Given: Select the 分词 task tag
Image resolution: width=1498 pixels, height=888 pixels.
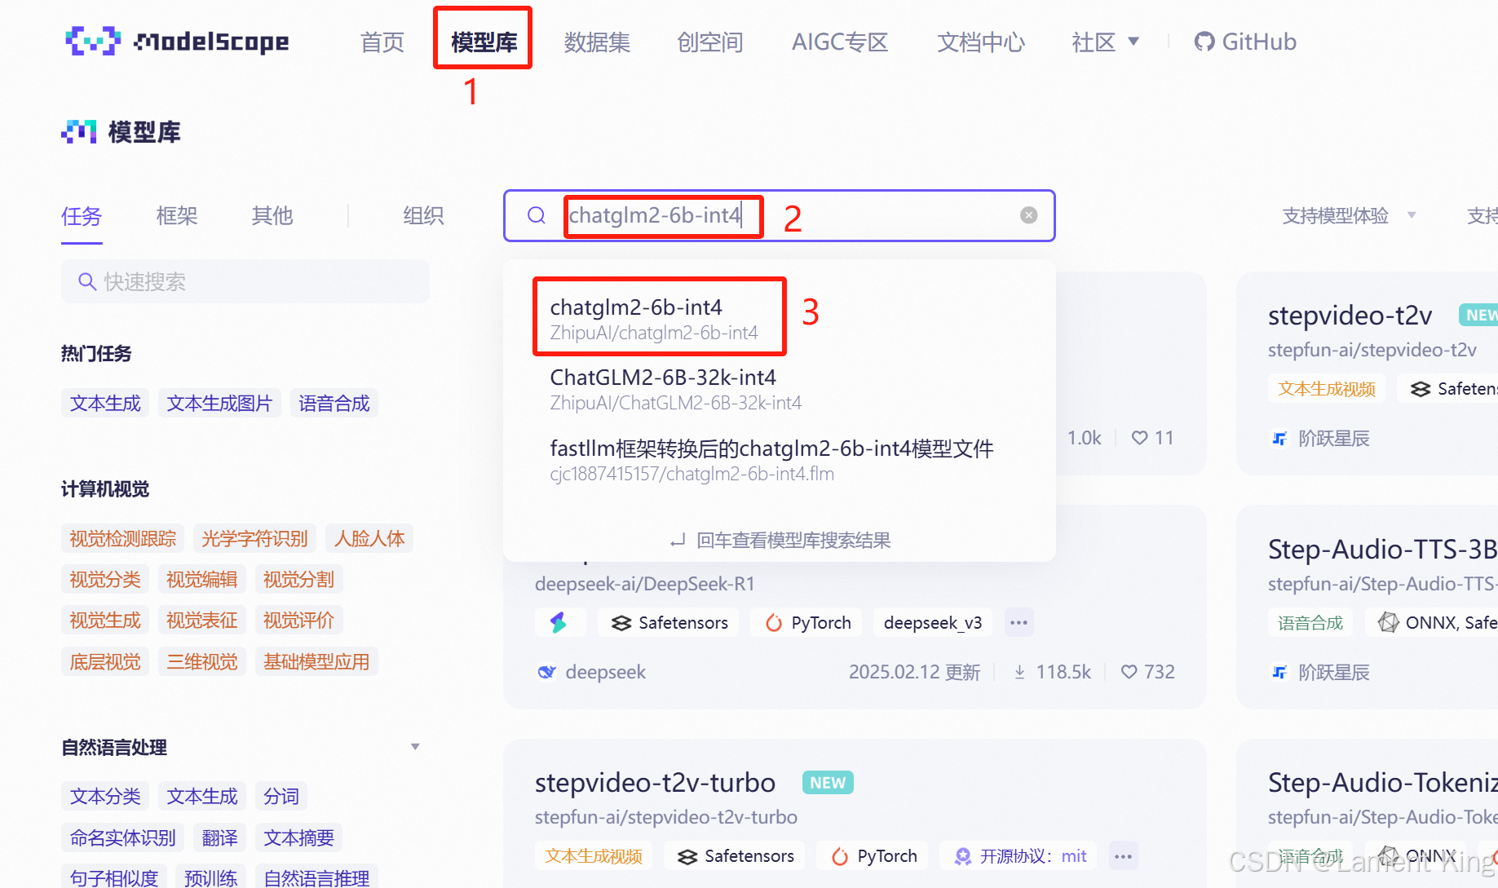Looking at the screenshot, I should 281,796.
